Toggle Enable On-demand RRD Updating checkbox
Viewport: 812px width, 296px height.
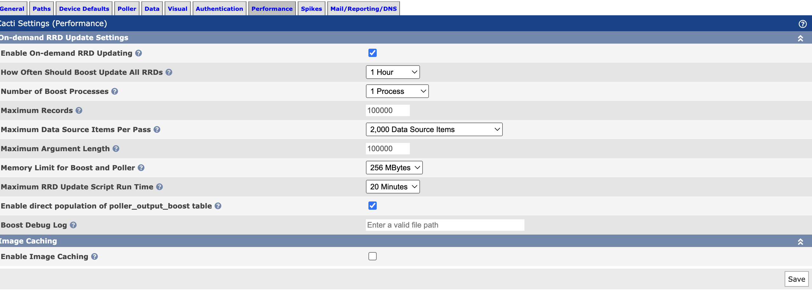[373, 53]
